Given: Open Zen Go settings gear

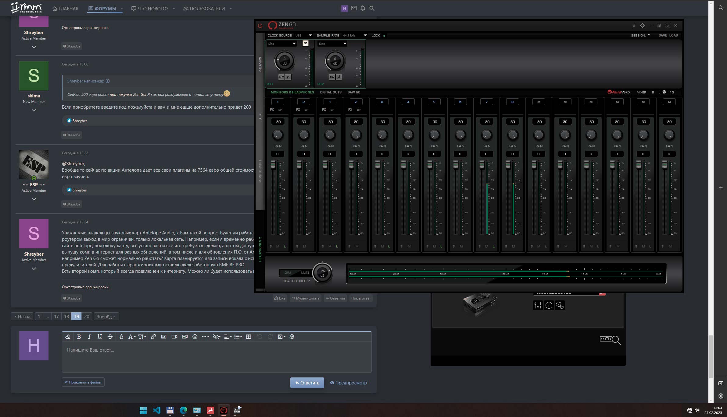Looking at the screenshot, I should pos(642,26).
